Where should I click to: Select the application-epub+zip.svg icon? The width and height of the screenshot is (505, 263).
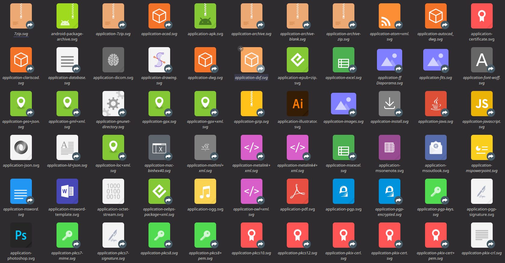[298, 60]
